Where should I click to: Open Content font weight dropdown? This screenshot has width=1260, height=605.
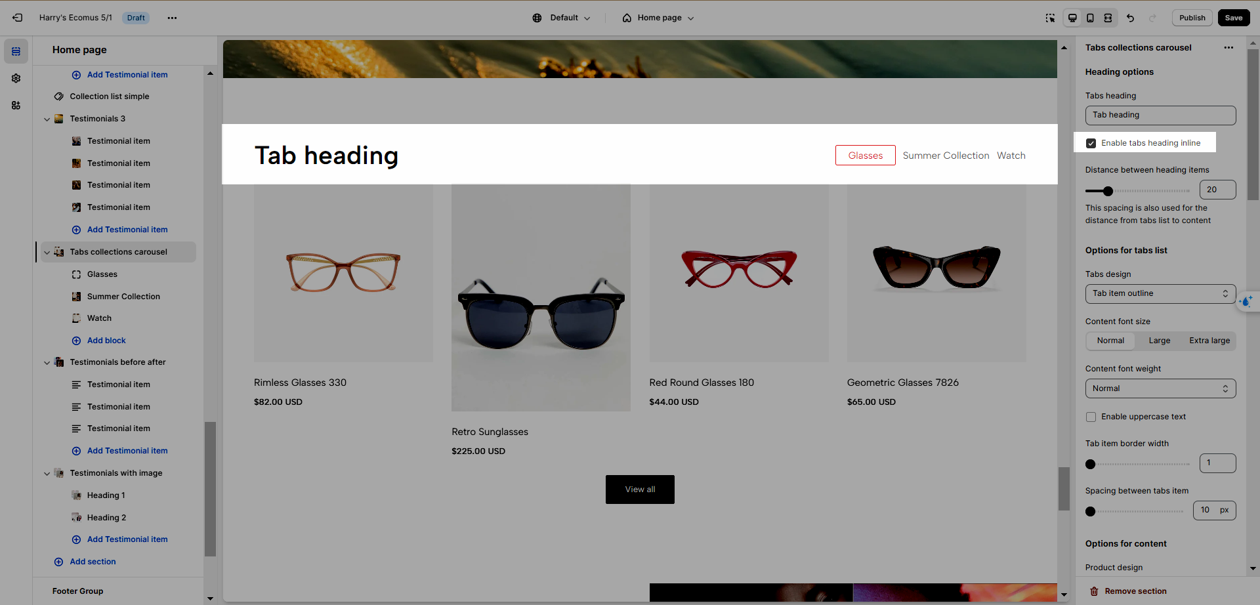[1160, 388]
